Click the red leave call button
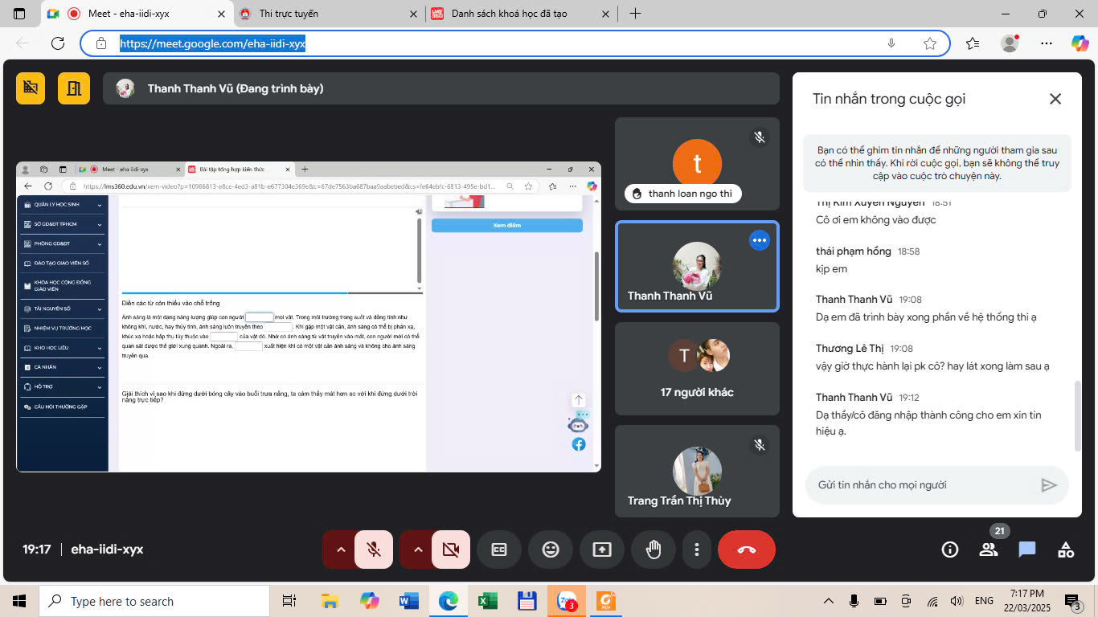Screen dimensions: 1098x617 (746, 550)
